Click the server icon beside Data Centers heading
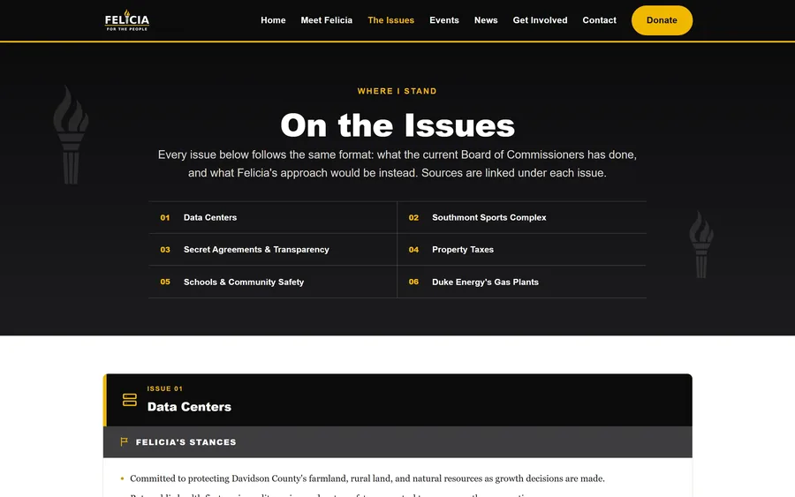 [x=130, y=400]
